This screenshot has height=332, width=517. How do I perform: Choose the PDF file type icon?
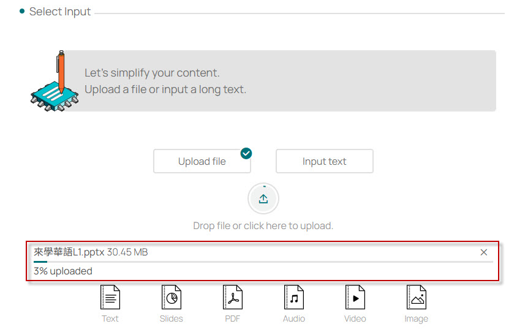tap(233, 298)
